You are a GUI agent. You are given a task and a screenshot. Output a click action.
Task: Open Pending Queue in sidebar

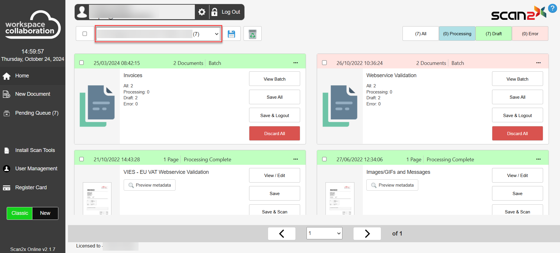pos(36,113)
